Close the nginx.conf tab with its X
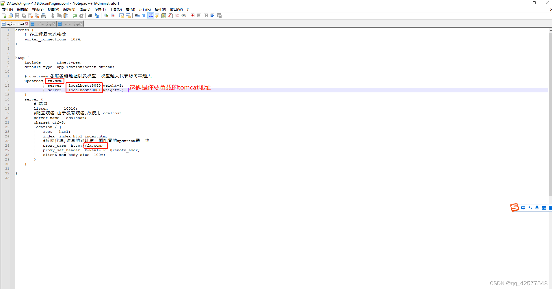 coord(27,24)
